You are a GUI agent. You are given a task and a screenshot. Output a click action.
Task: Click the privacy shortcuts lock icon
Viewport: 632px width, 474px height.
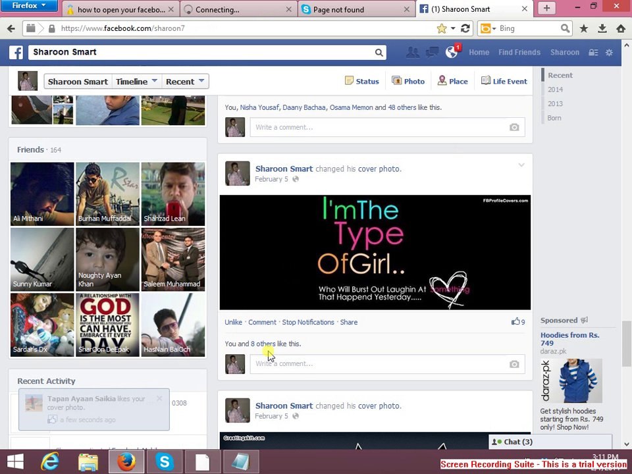593,53
